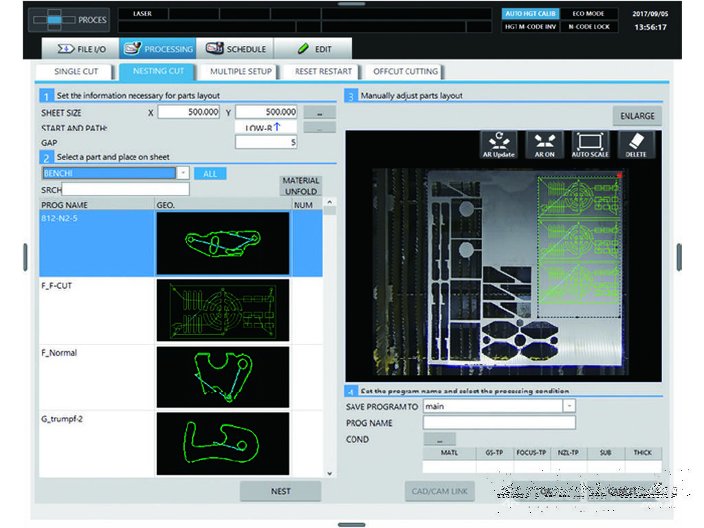Open the PROCES machine status icon

(x=69, y=20)
